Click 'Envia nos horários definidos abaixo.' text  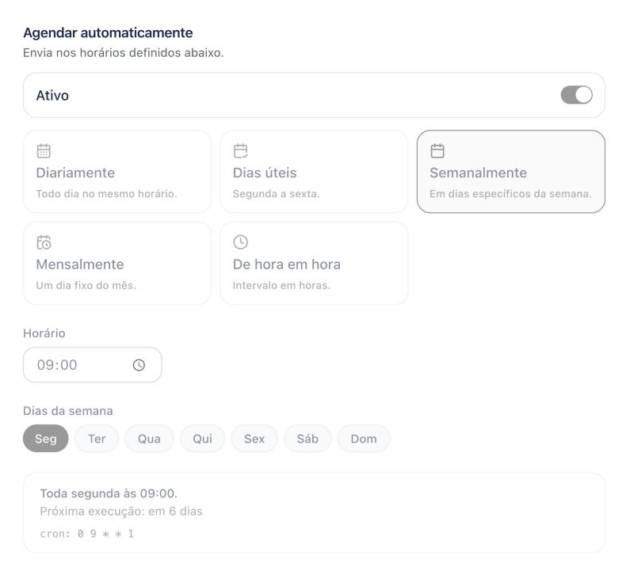pos(123,53)
